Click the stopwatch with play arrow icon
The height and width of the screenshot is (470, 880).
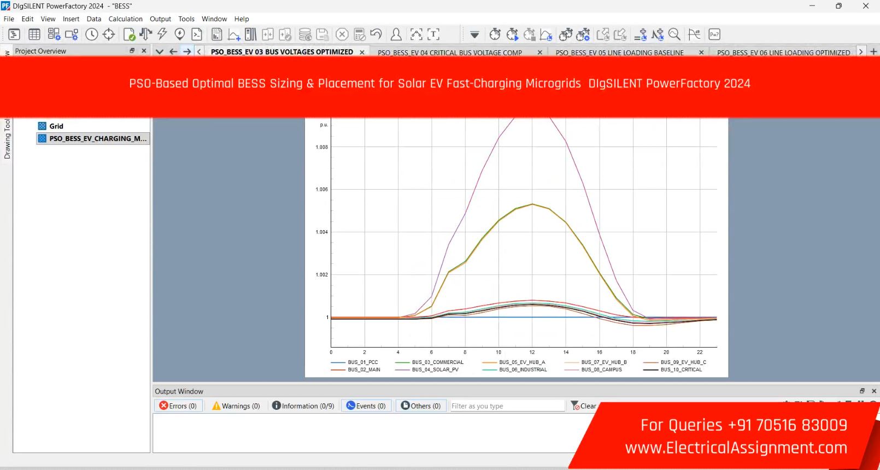(x=512, y=34)
